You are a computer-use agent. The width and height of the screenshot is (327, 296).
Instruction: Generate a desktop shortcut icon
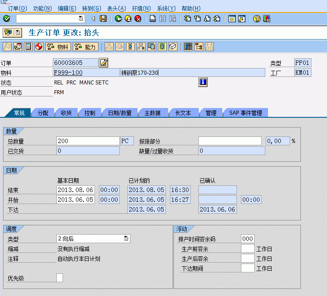[241, 19]
